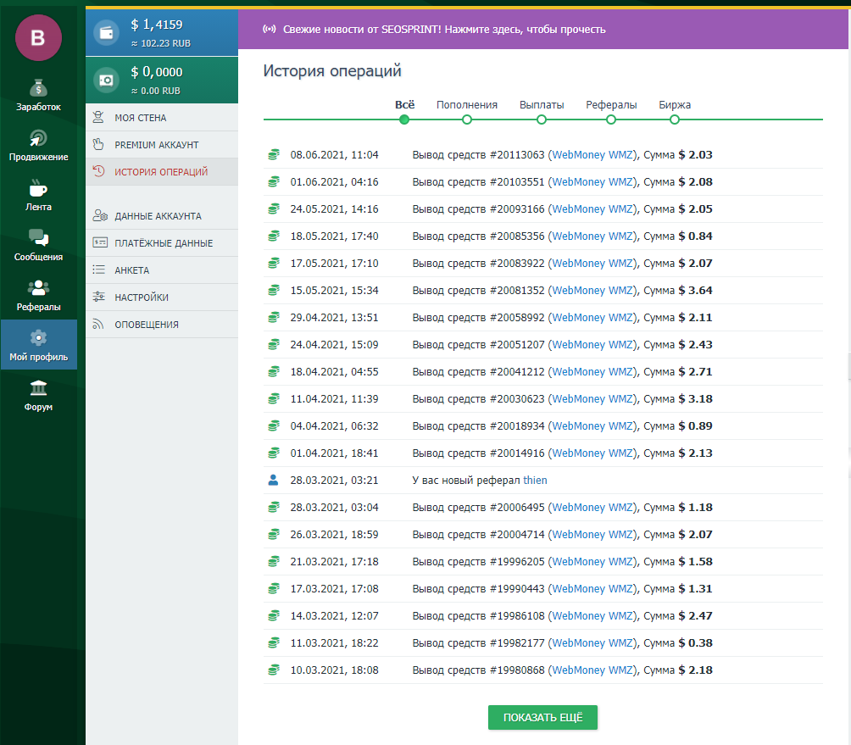Open the Настройки menu item
The image size is (851, 745).
142,297
